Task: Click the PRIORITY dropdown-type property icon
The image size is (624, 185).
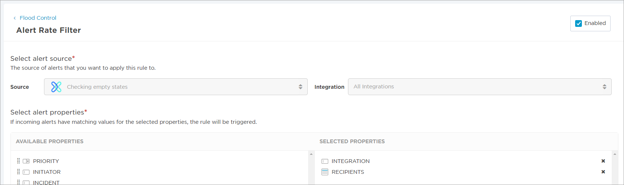Action: pos(26,161)
